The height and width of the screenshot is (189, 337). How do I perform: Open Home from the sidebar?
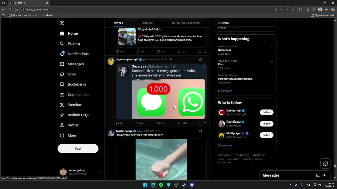tap(69, 33)
